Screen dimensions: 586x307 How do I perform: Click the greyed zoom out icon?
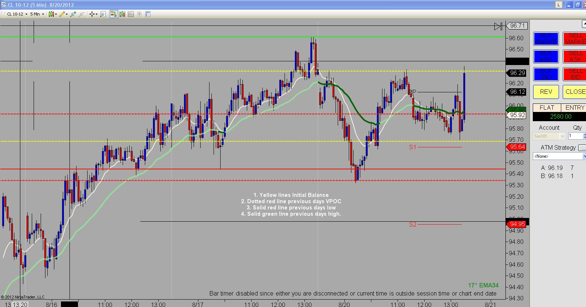point(82,14)
